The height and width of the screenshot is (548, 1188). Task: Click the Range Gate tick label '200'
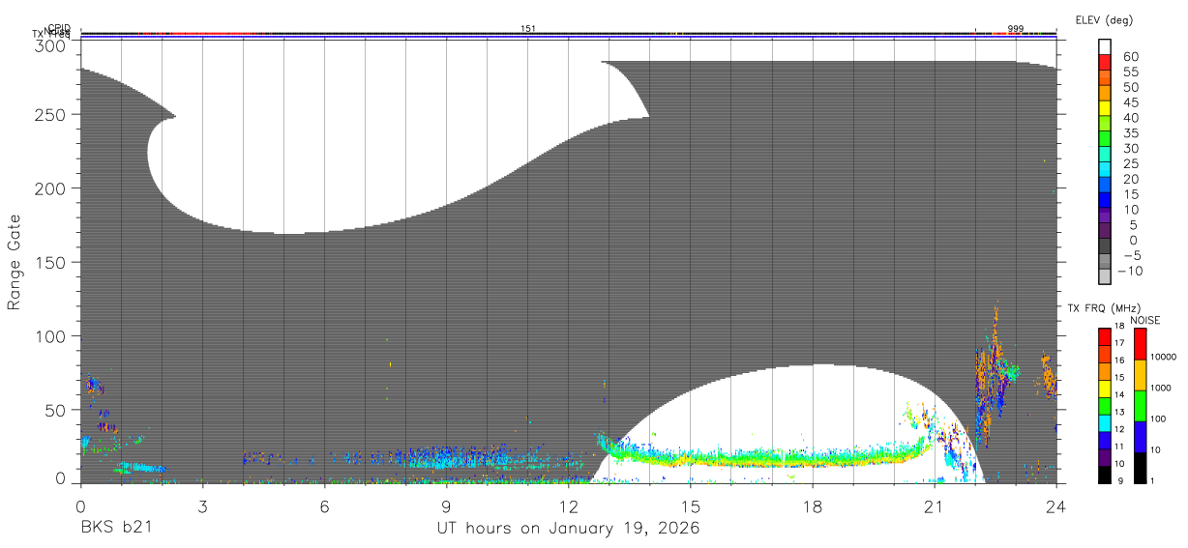[50, 188]
